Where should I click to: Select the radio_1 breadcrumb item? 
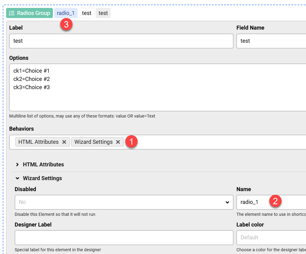tap(66, 13)
